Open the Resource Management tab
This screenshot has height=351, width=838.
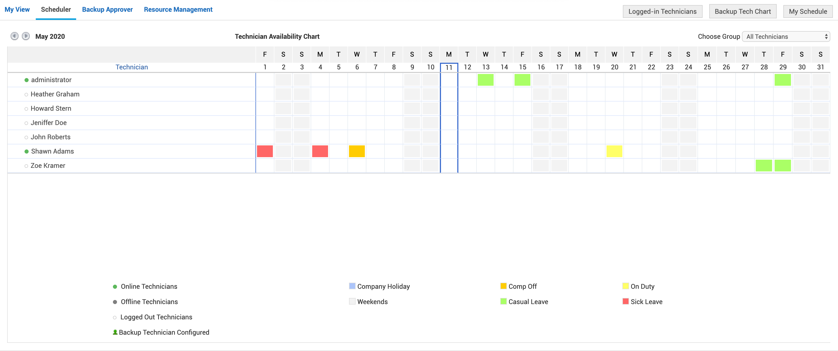pyautogui.click(x=178, y=9)
